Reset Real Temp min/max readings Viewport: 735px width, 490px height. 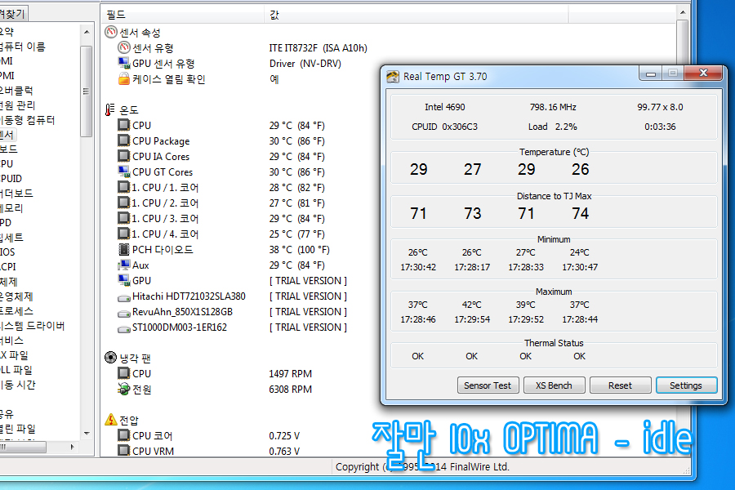pos(620,385)
